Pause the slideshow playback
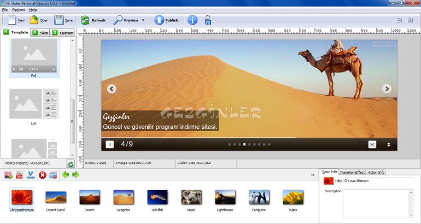This screenshot has width=421, height=224. (109, 144)
